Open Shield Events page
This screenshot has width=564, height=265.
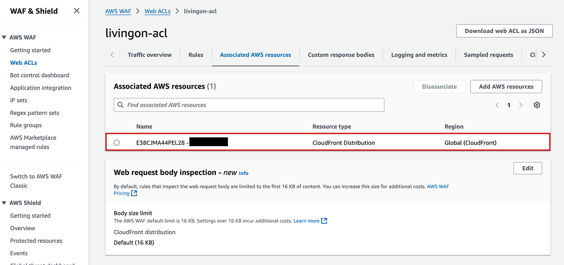click(x=19, y=253)
